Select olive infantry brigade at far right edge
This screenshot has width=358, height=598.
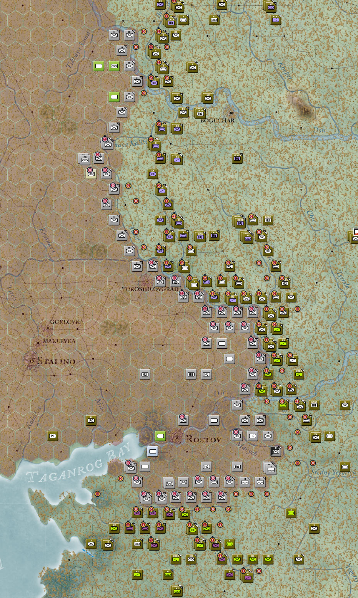345,405
